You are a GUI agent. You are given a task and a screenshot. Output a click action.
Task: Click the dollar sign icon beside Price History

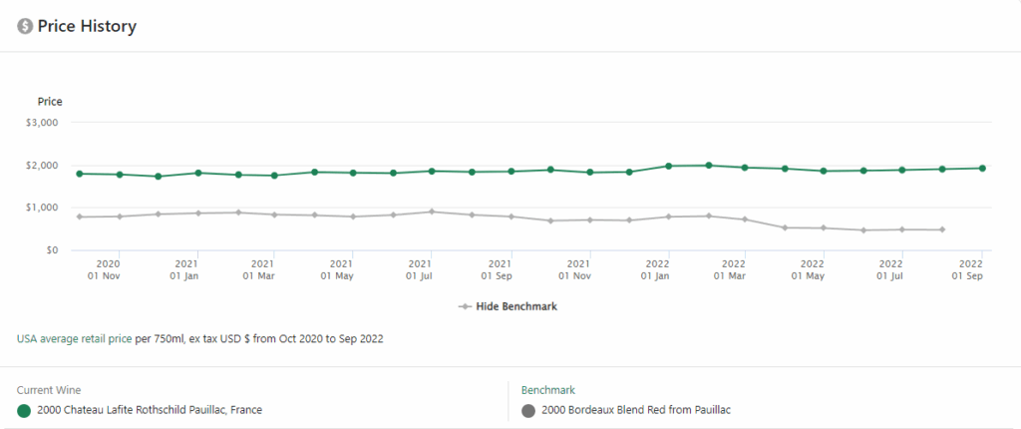25,27
